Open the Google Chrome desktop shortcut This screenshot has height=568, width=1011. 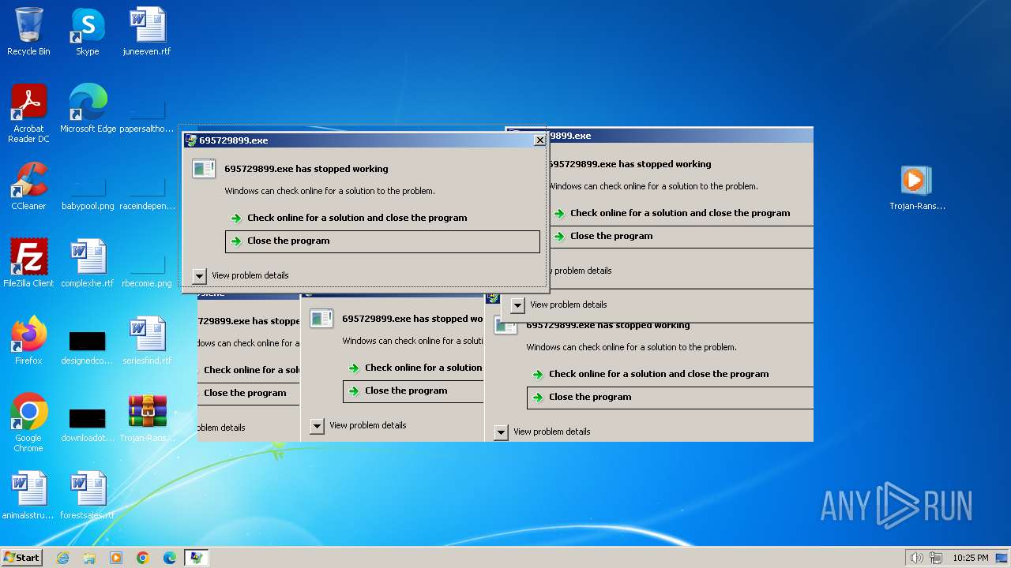pos(28,424)
